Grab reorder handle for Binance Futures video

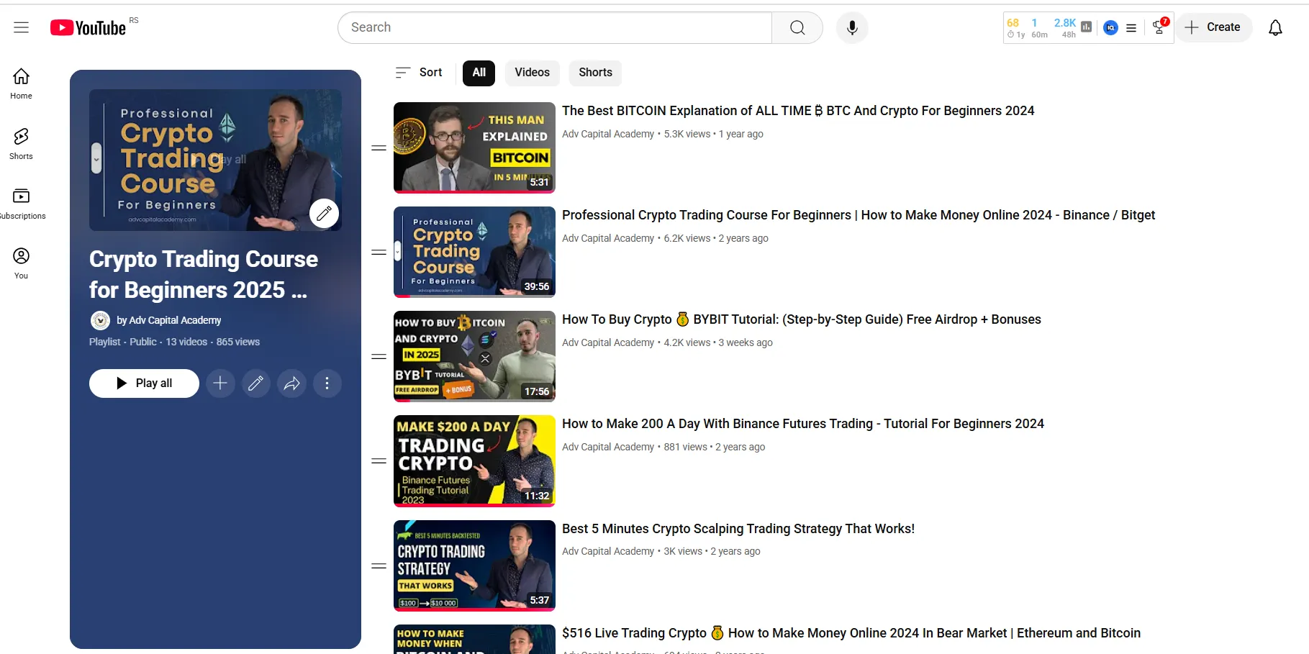point(379,461)
